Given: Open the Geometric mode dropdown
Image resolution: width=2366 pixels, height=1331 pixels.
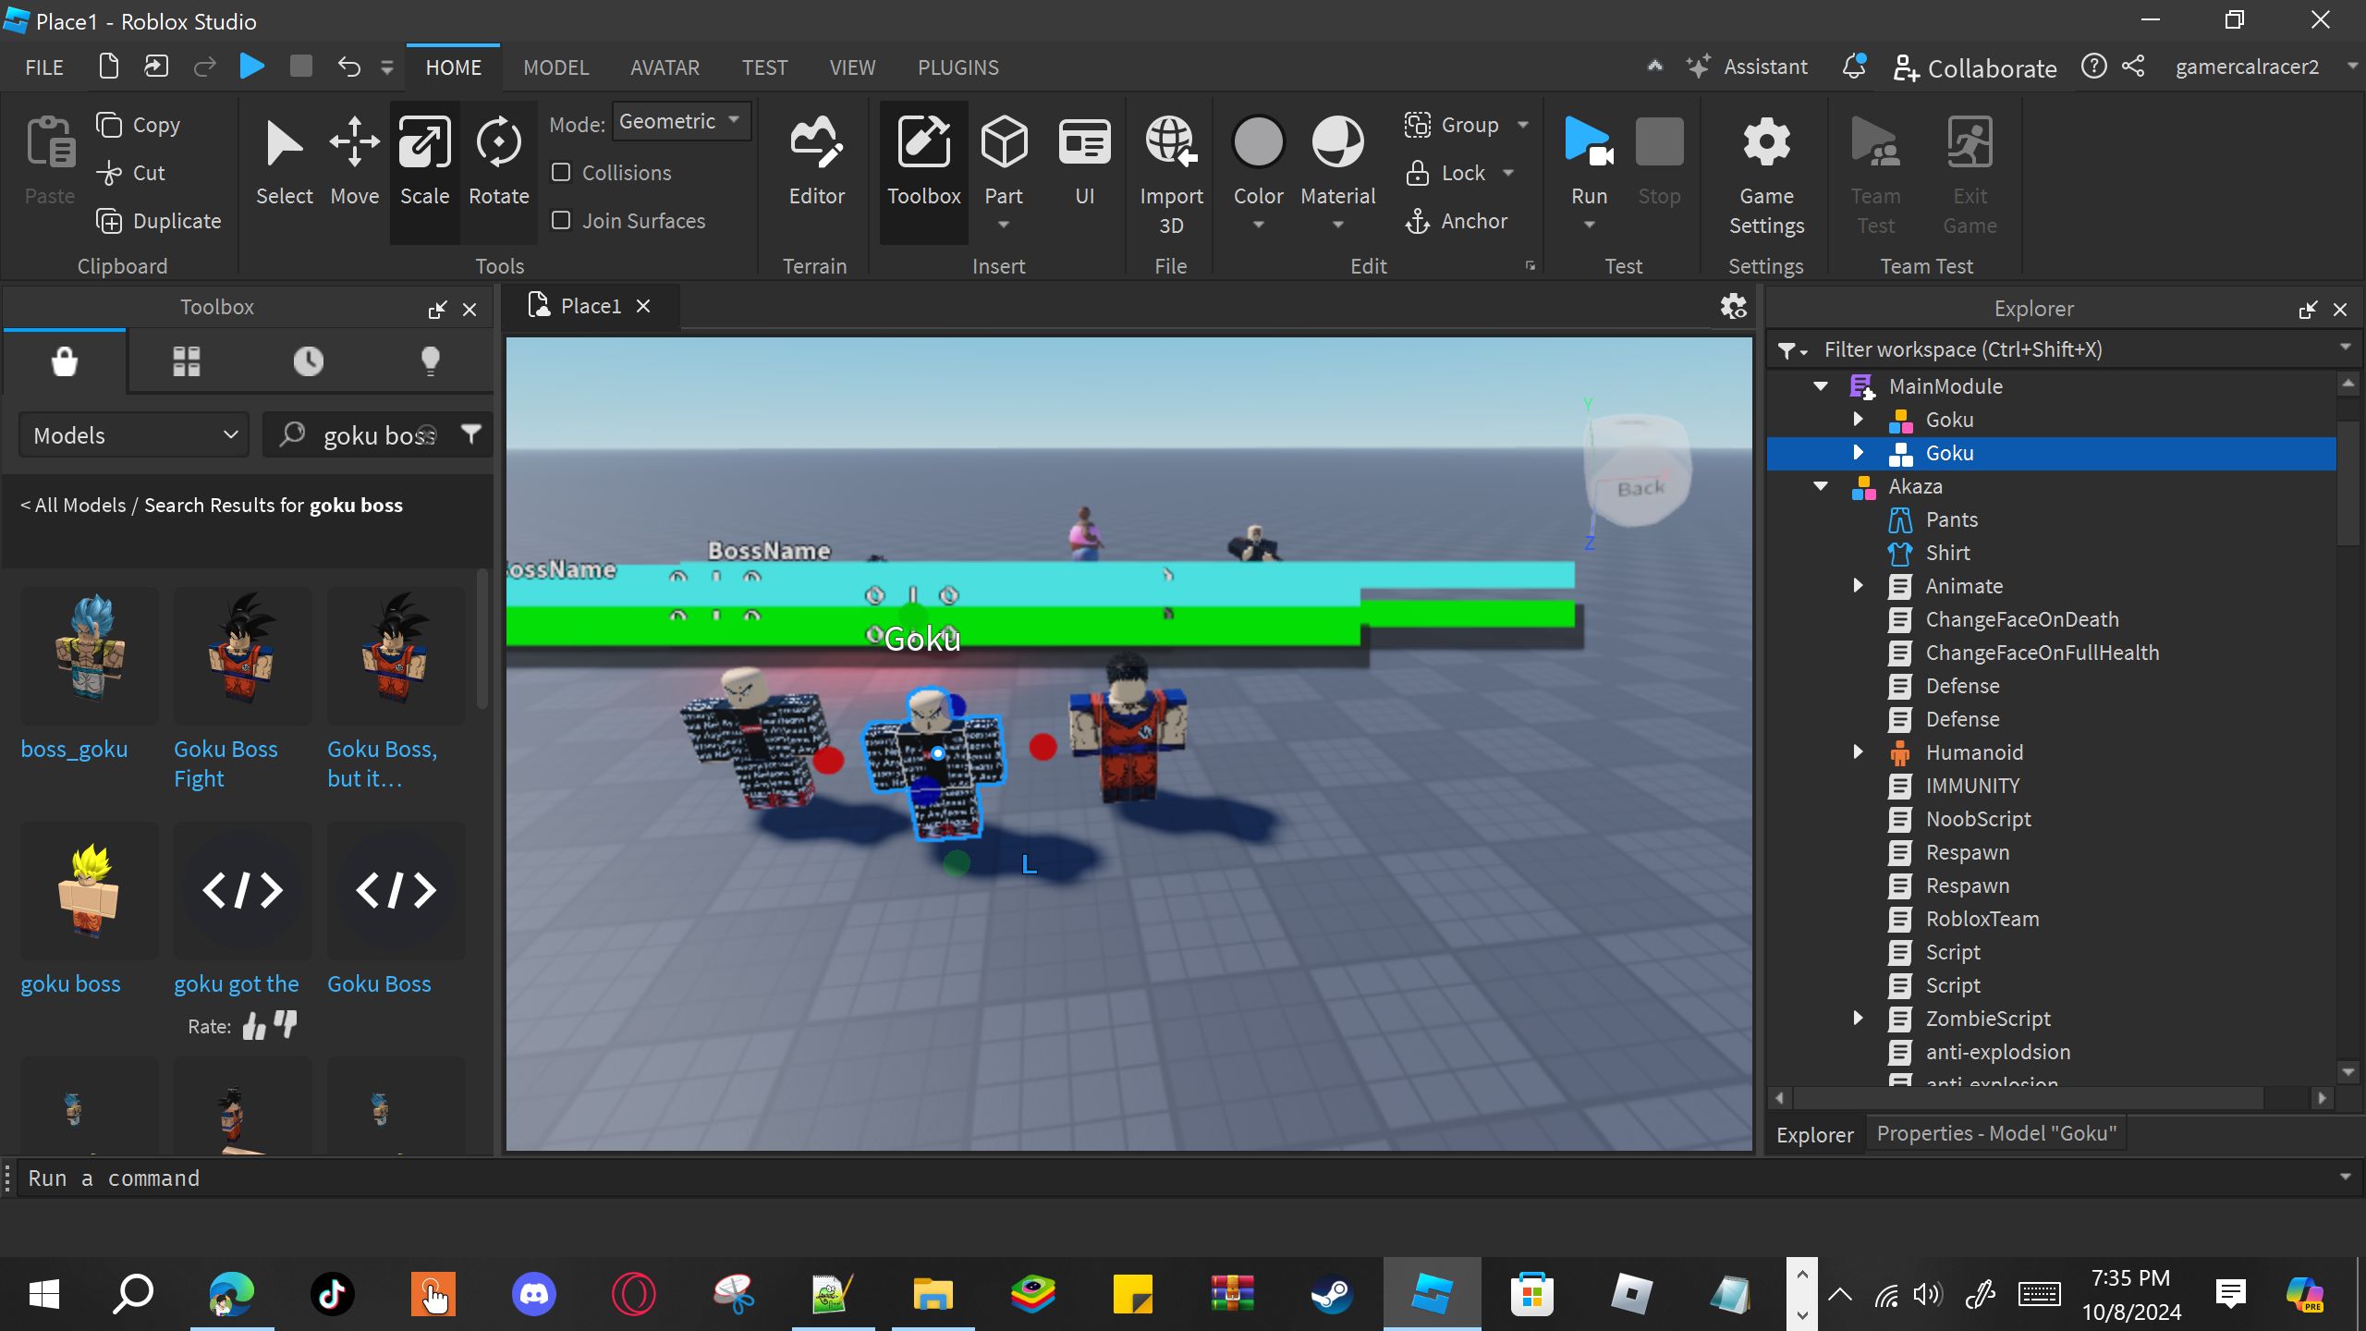Looking at the screenshot, I should (681, 122).
